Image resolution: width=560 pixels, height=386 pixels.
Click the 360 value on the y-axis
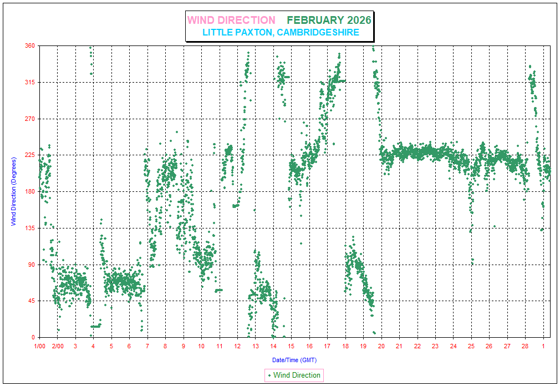coord(29,46)
